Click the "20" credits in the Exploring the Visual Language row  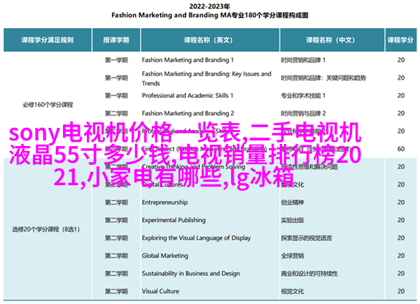coord(400,238)
